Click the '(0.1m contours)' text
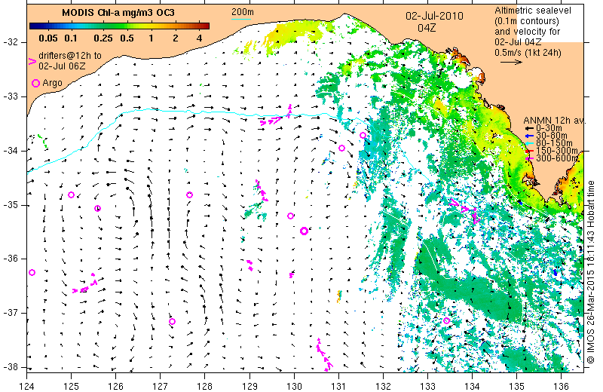Viewport: 603px width, 392px height. (x=527, y=21)
